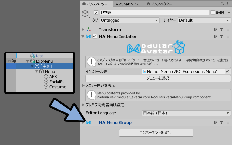Open the GameObject icon picker cube
232x145 pixels.
[85, 14]
